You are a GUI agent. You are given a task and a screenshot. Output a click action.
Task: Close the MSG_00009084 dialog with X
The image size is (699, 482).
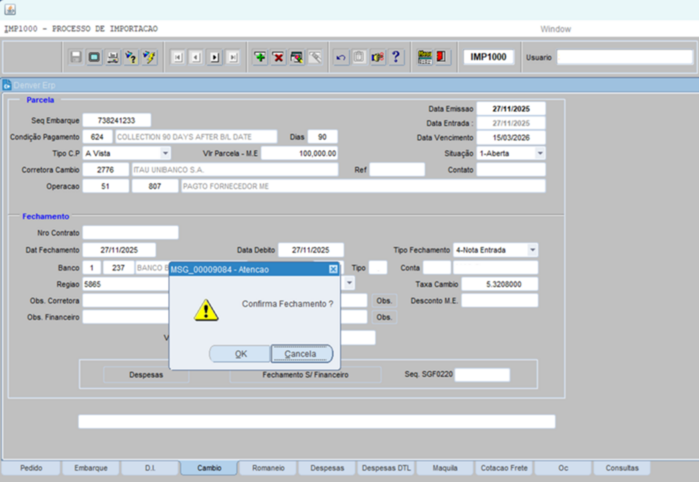coord(333,269)
